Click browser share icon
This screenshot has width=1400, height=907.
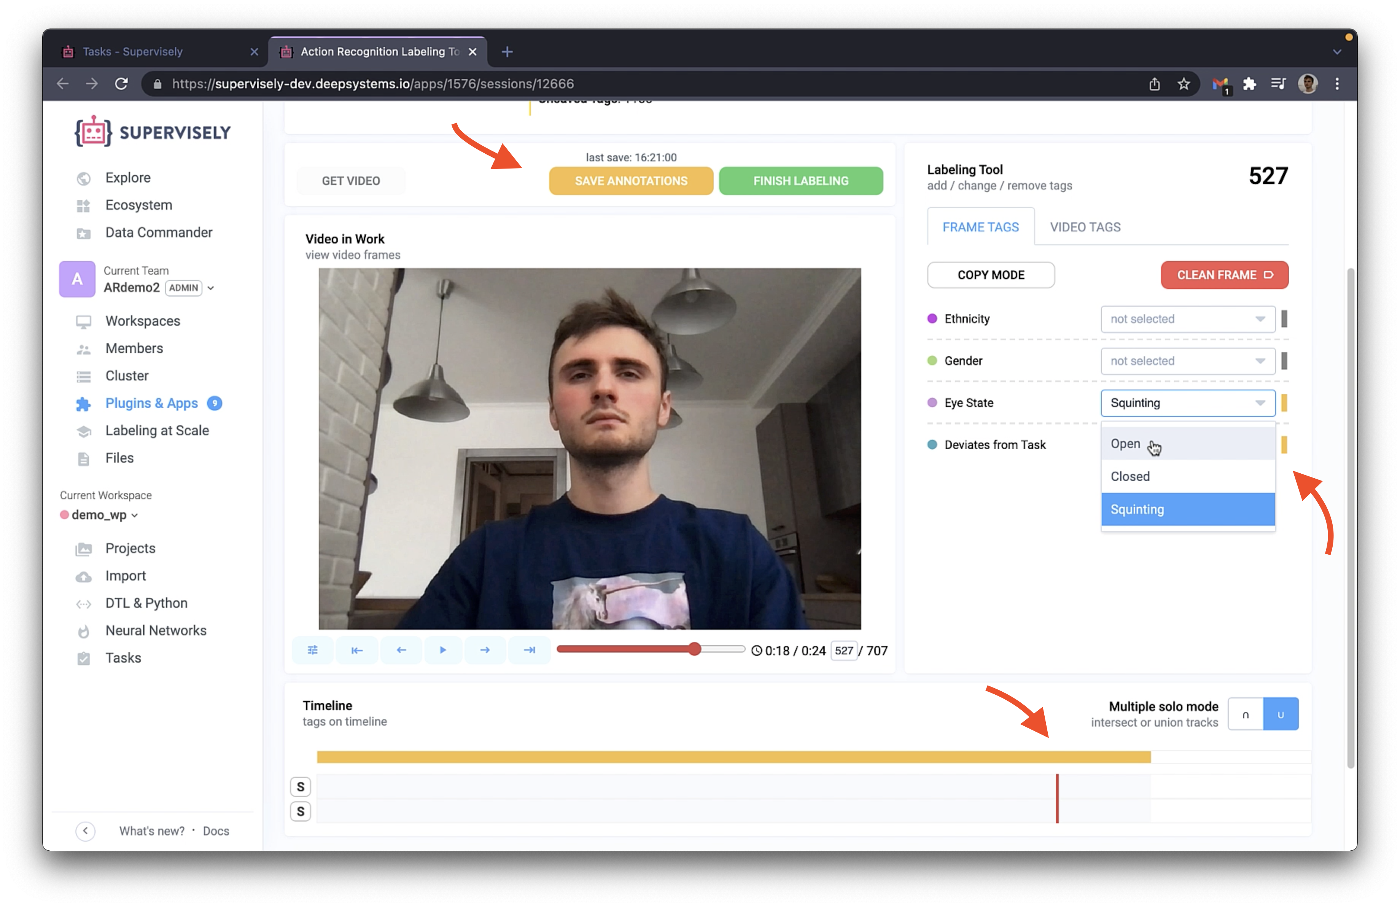(1154, 84)
